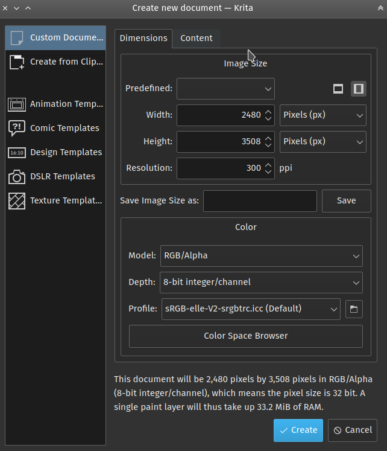Open the Color Space Browser
Image resolution: width=387 pixels, height=451 pixels.
246,336
